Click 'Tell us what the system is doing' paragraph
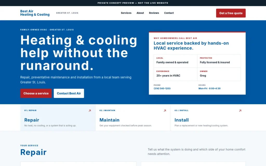266x166 pixels. 196,151
